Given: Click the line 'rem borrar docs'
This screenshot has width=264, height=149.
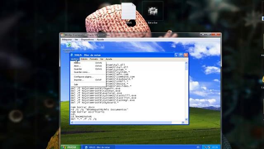Looking at the screenshot, I should pyautogui.click(x=82, y=107).
